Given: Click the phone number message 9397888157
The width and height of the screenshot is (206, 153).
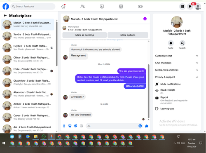Looking at the screenshot, I should [x=77, y=97].
